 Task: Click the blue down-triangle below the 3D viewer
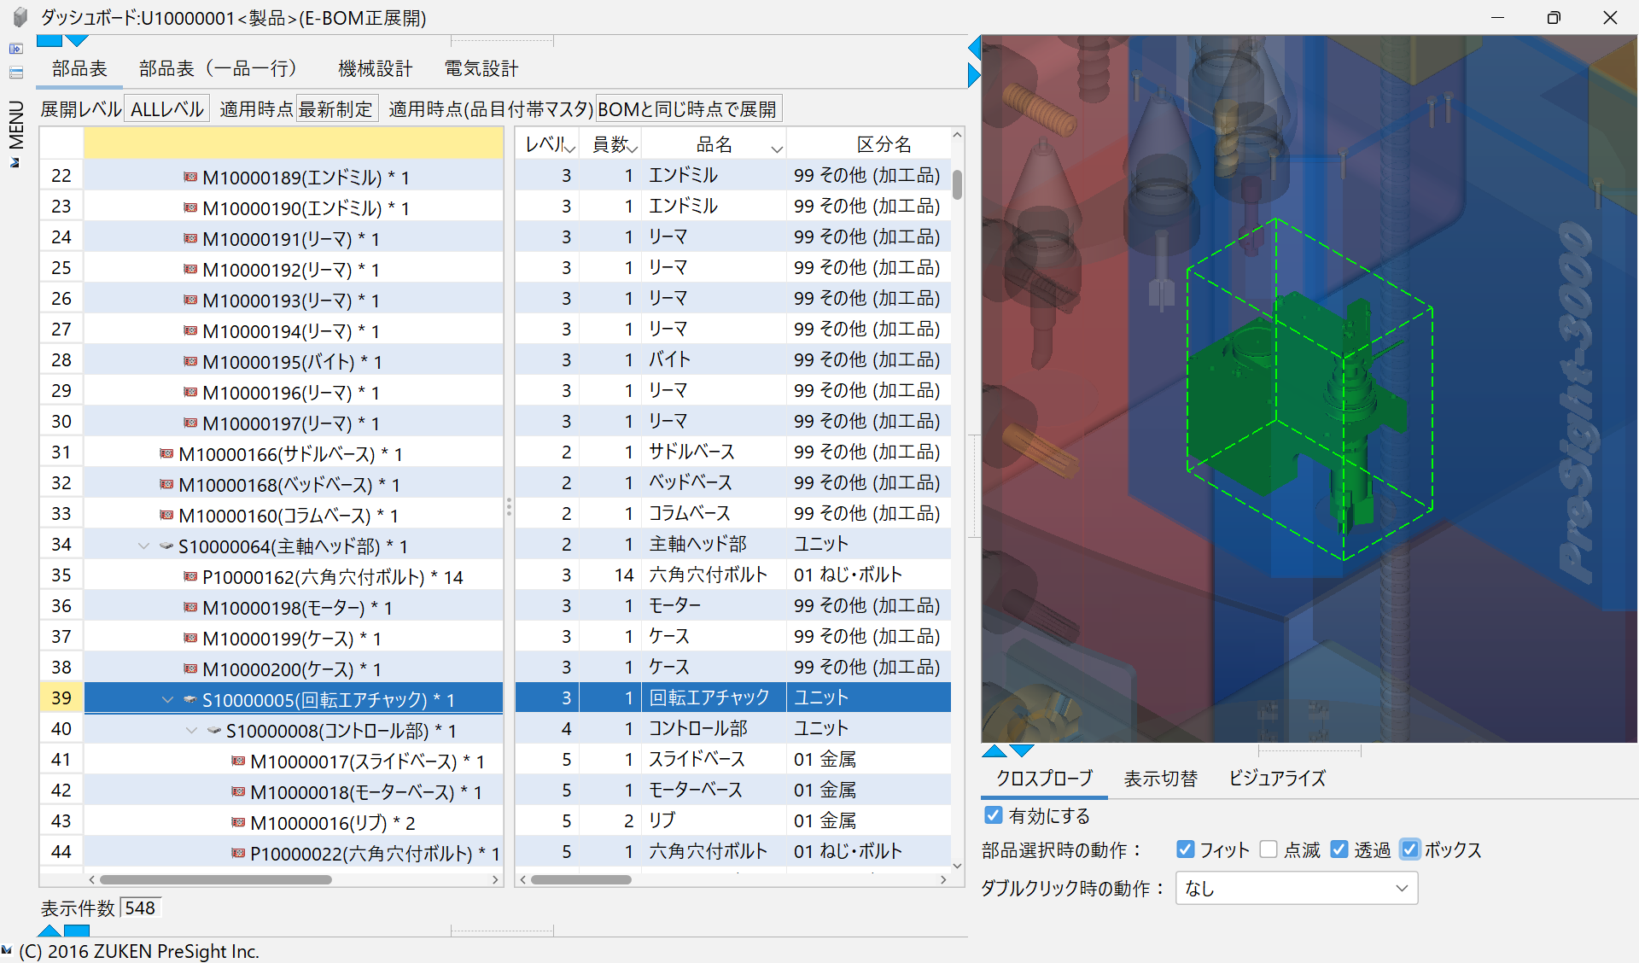click(1022, 750)
